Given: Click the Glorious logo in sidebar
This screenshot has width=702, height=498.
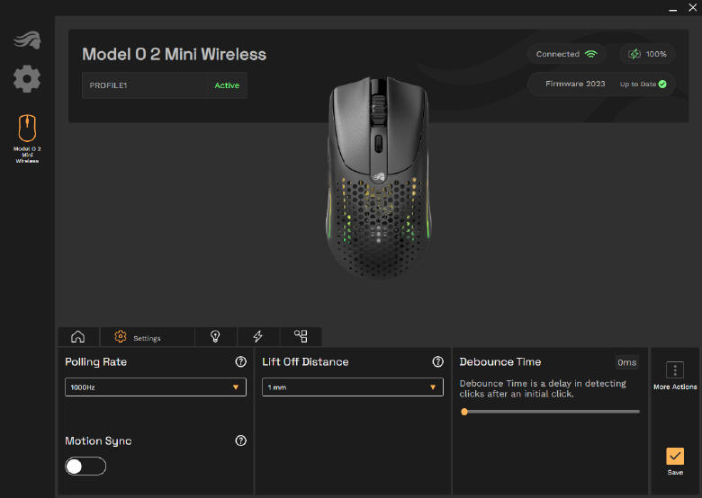Looking at the screenshot, I should tap(27, 40).
